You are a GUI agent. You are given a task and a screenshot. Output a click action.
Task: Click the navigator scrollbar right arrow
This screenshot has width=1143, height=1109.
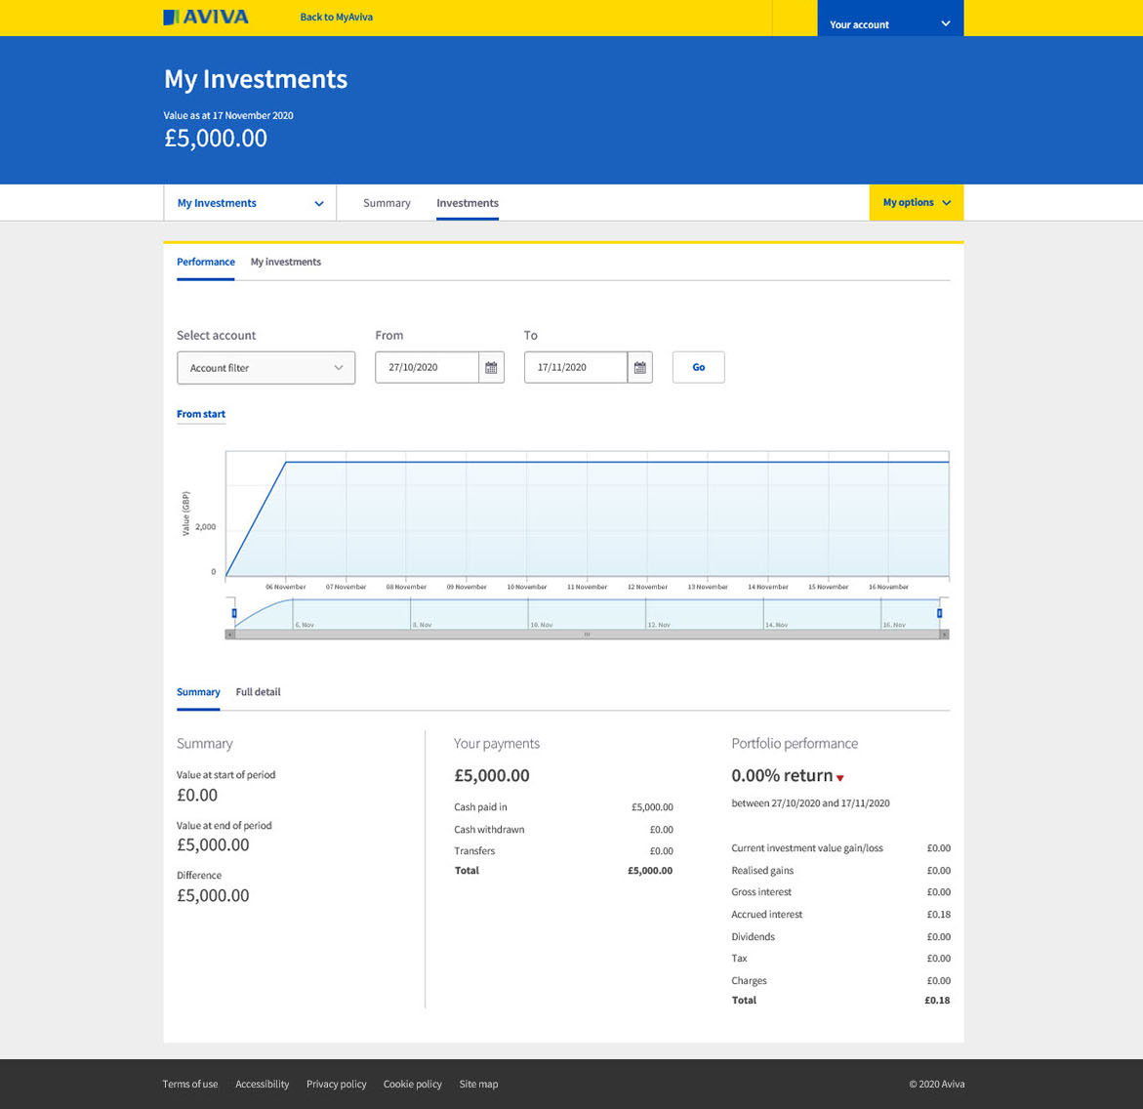click(945, 636)
